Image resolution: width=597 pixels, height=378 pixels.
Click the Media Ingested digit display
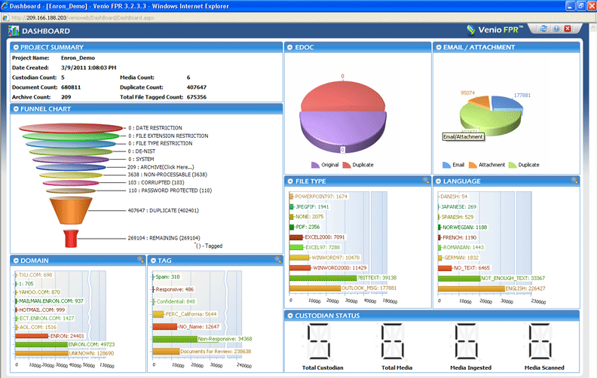coord(466,341)
